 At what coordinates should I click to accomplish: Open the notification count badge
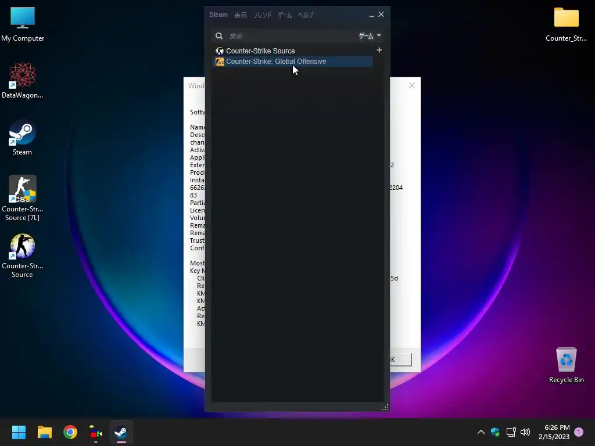coord(579,432)
